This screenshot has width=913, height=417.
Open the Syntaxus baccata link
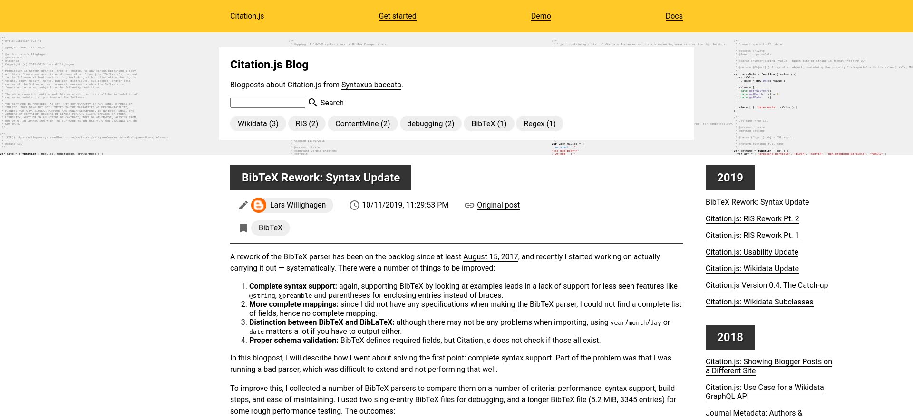coord(371,85)
